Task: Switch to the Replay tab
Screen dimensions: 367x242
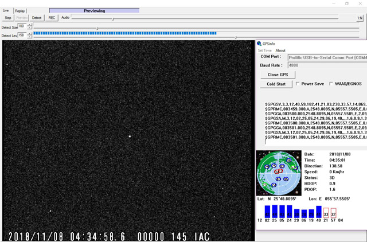Action: [20, 11]
